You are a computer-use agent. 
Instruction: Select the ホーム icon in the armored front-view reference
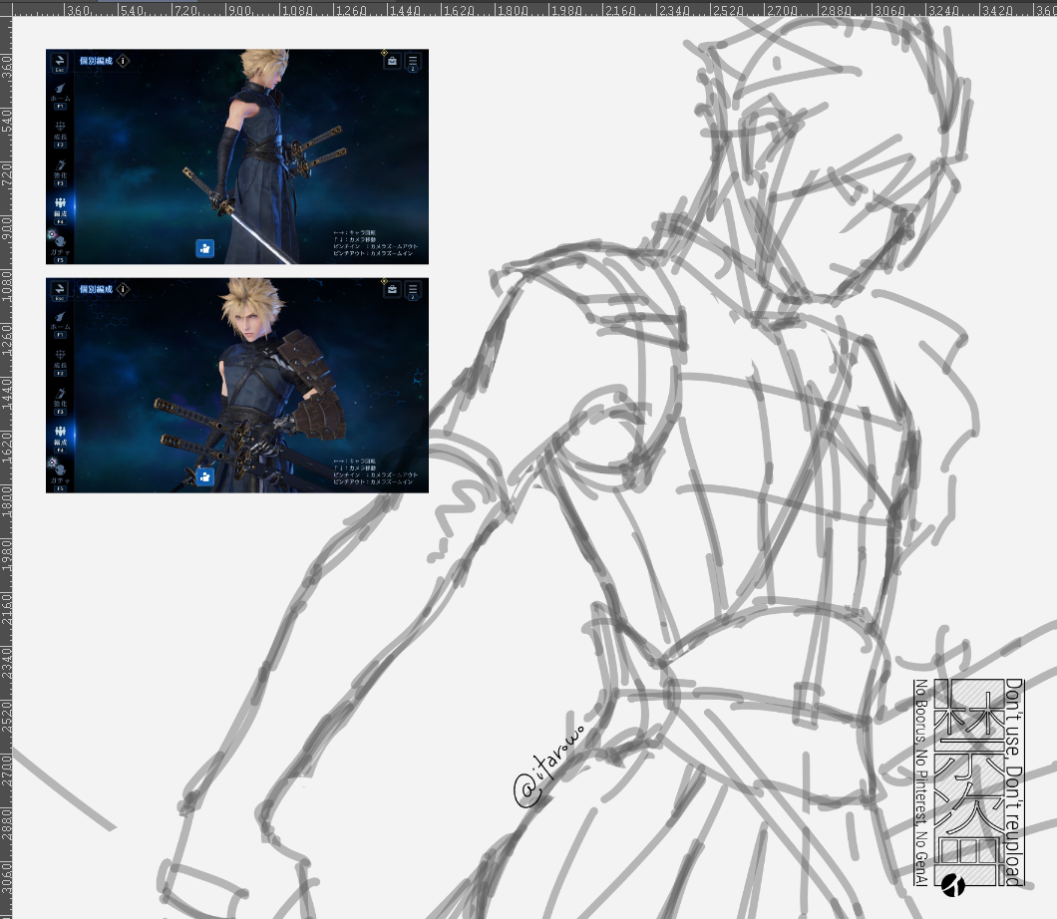[x=60, y=321]
